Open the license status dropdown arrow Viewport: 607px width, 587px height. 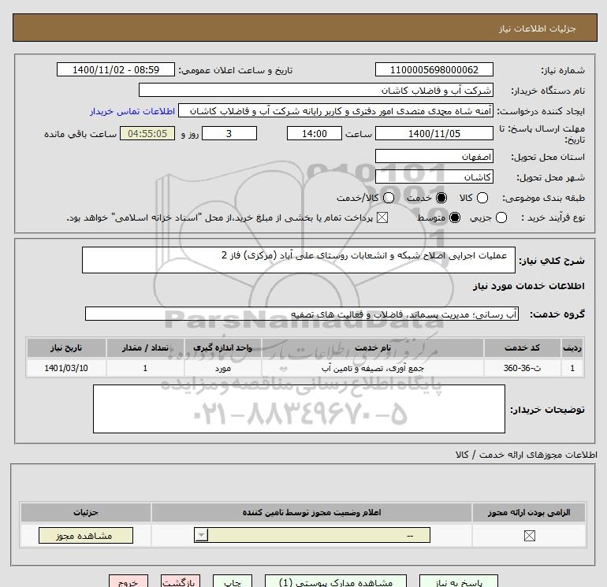[201, 535]
